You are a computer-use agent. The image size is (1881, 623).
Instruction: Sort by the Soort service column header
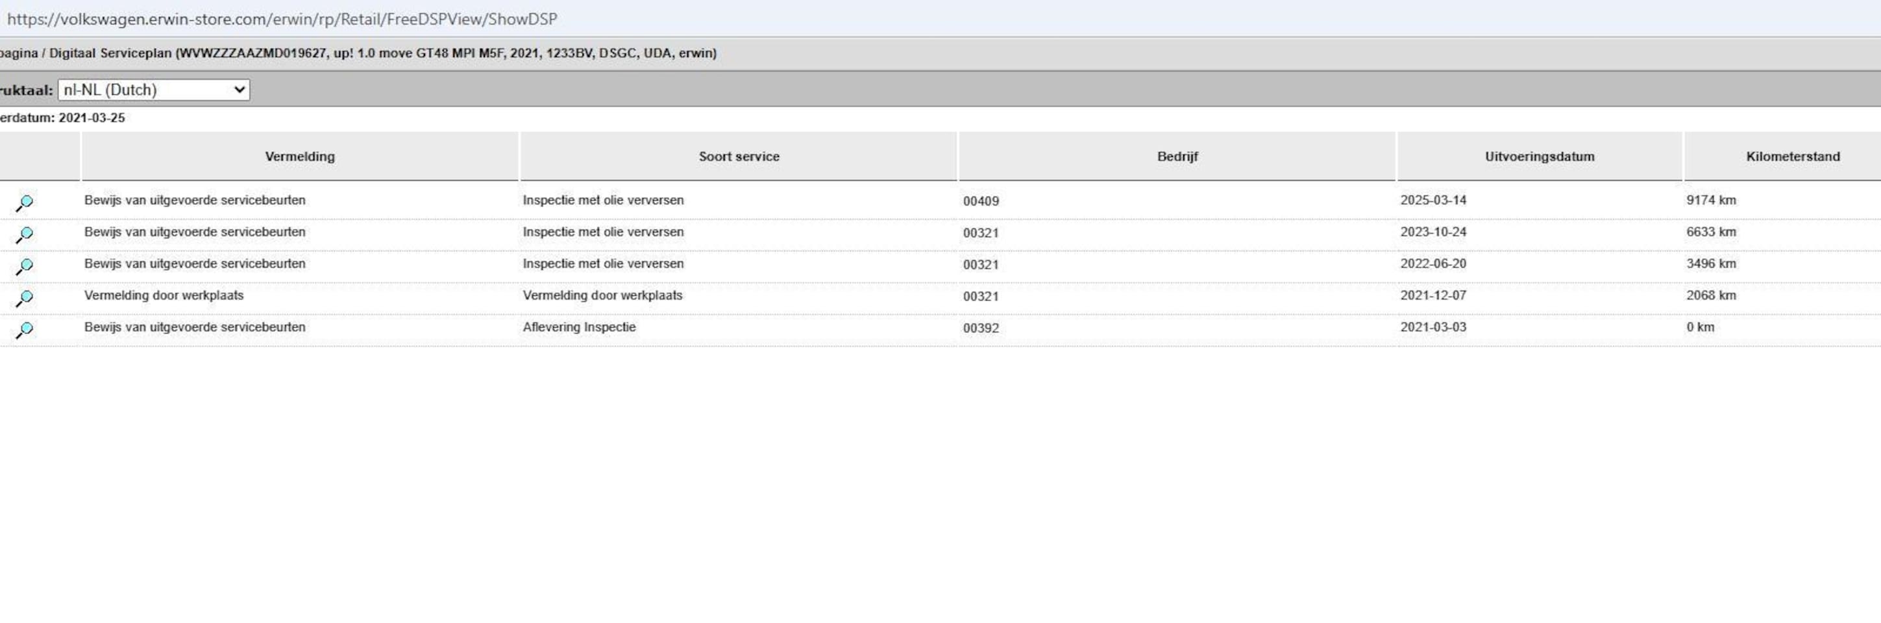pos(738,156)
